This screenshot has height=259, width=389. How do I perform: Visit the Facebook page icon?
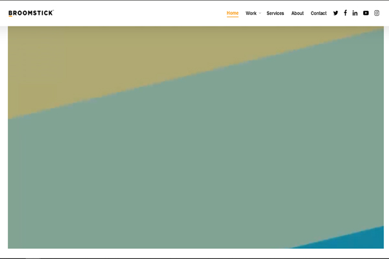point(345,13)
